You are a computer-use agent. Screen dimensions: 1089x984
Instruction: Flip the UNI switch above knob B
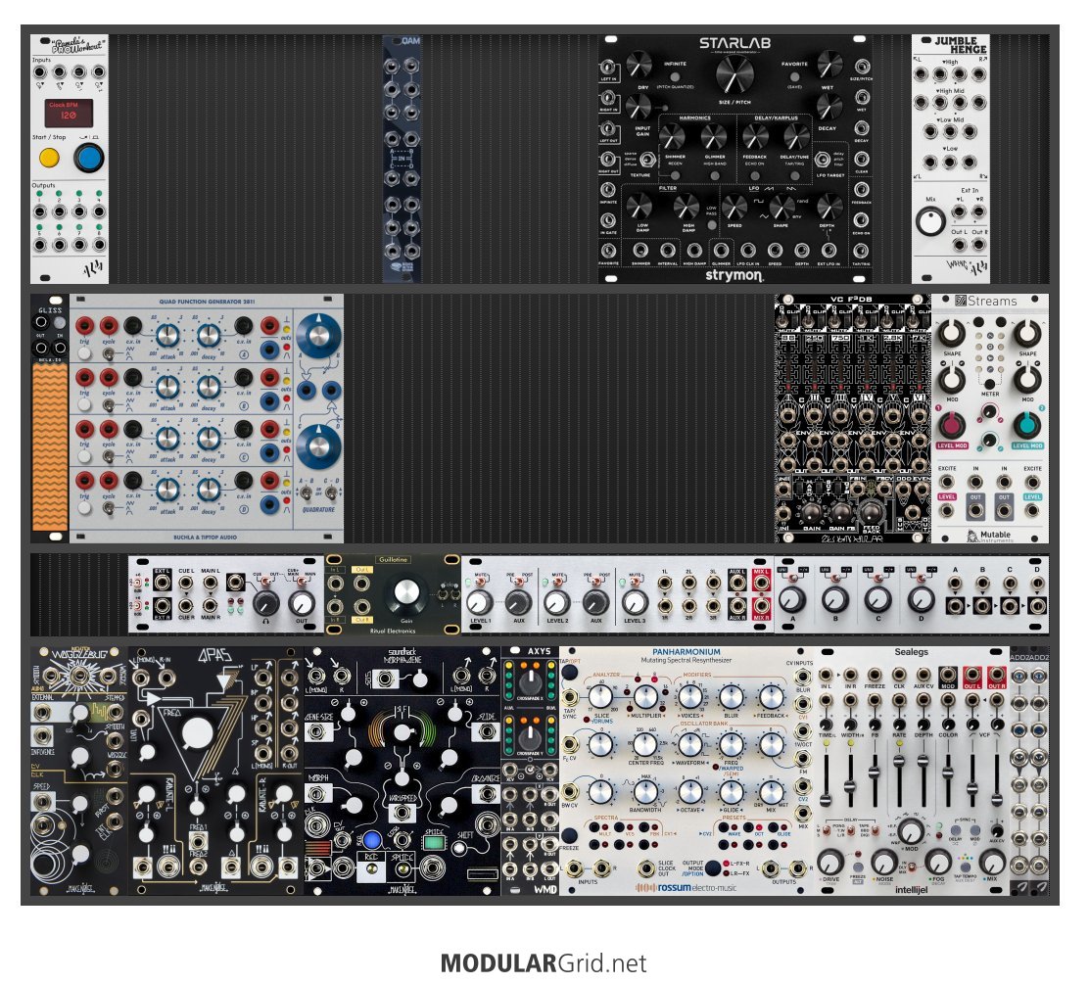(835, 577)
